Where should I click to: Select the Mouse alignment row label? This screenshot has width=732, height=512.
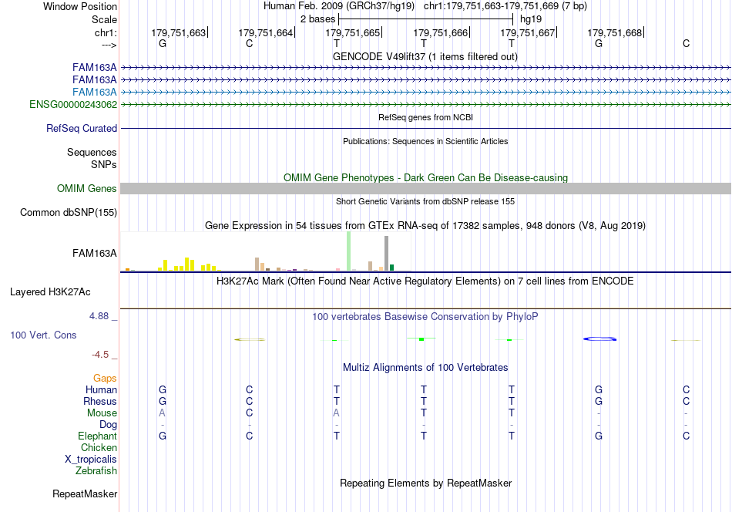tap(102, 413)
